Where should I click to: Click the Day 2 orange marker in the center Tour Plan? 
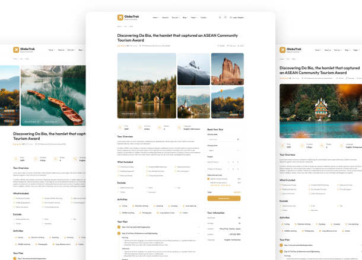pyautogui.click(x=119, y=233)
